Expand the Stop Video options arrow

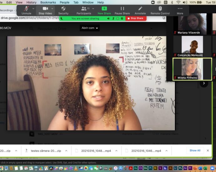(x=52, y=8)
